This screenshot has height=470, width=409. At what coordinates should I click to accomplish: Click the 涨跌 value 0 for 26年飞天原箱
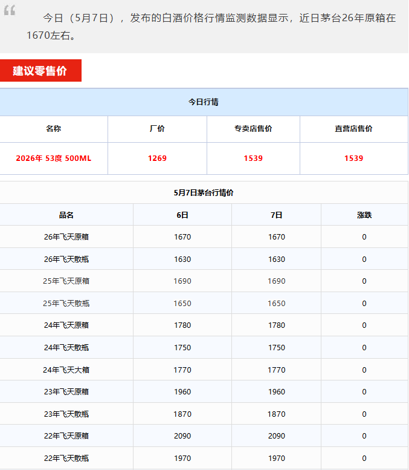point(364,237)
